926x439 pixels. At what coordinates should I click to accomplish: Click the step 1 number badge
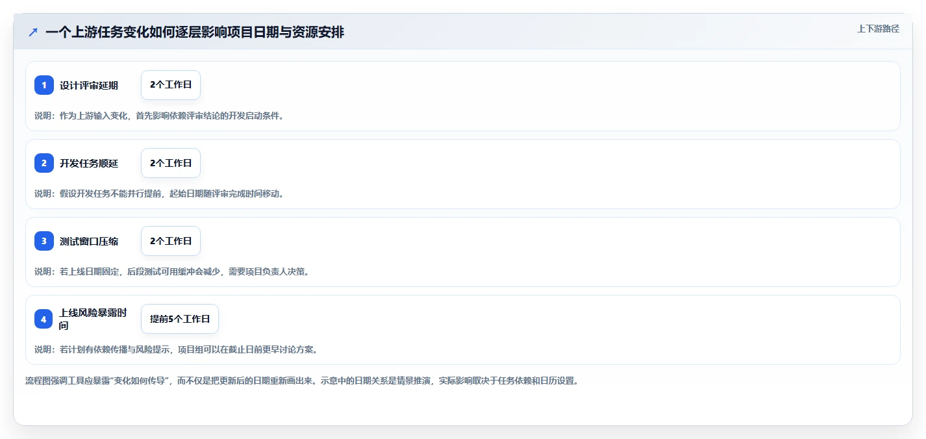44,85
